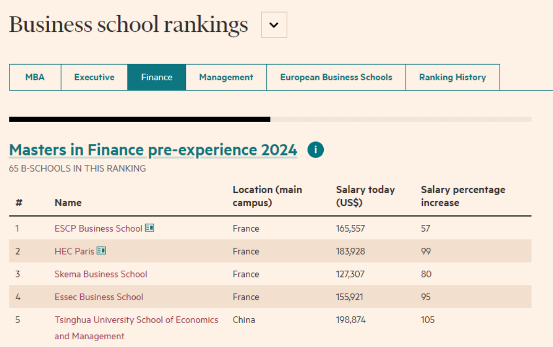Screen dimensions: 553x347
Task: Open Skema Business School profile link
Action: [101, 274]
